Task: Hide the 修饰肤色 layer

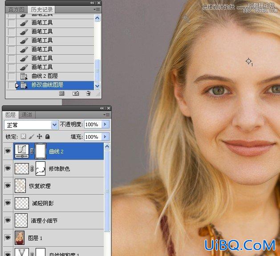Action: [8, 168]
